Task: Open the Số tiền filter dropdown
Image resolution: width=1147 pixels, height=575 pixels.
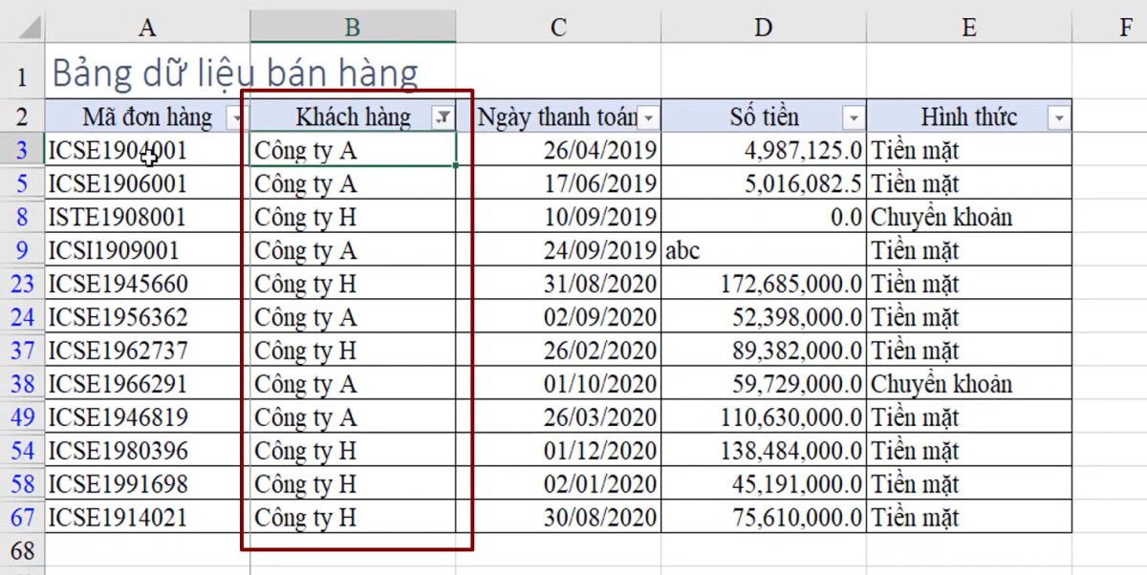Action: click(x=853, y=117)
